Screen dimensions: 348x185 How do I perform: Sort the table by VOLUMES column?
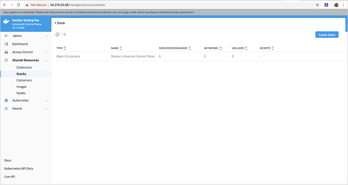tap(240, 48)
